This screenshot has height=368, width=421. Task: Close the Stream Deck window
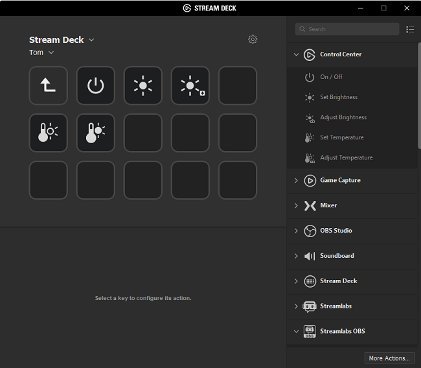407,8
